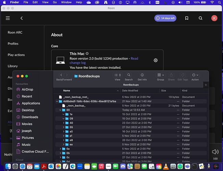Click the 14 days left button
This screenshot has height=171, width=223.
(165, 18)
